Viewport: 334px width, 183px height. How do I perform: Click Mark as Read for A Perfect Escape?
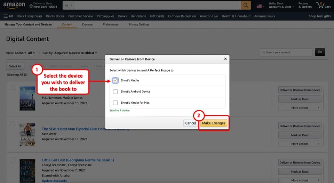[300, 99]
